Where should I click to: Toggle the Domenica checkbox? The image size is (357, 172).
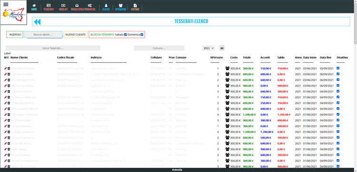pyautogui.click(x=142, y=35)
